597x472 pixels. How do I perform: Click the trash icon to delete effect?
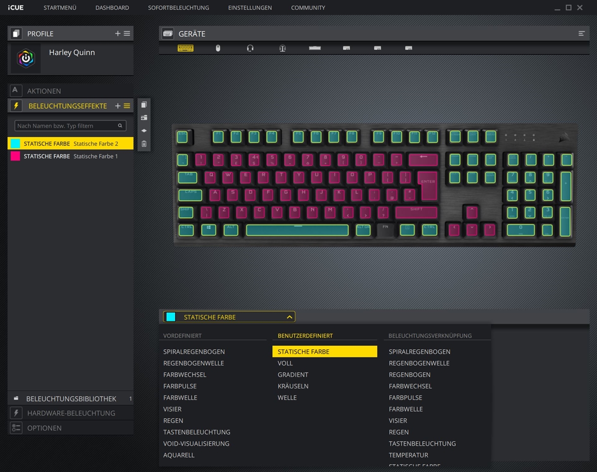coord(144,144)
